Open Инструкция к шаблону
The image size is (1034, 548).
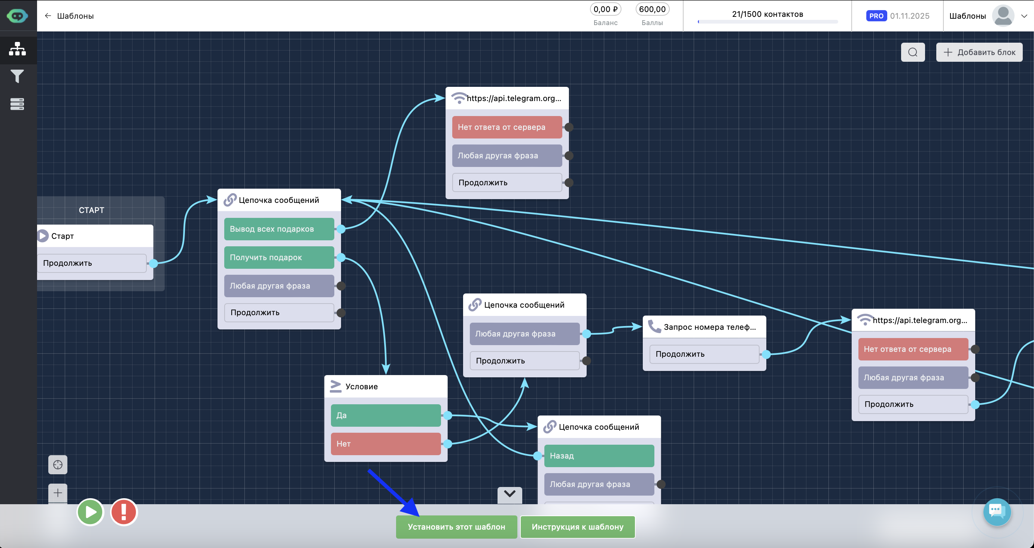click(577, 527)
